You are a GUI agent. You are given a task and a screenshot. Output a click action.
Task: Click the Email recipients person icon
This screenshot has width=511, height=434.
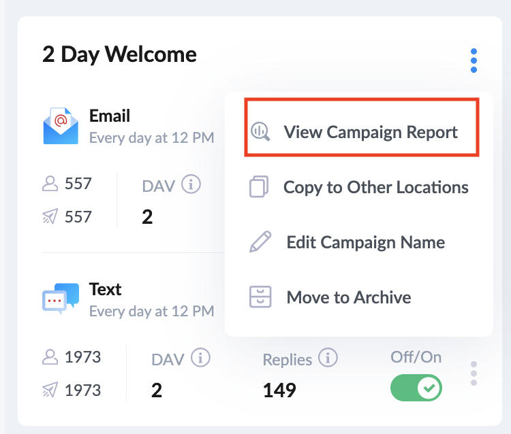50,184
